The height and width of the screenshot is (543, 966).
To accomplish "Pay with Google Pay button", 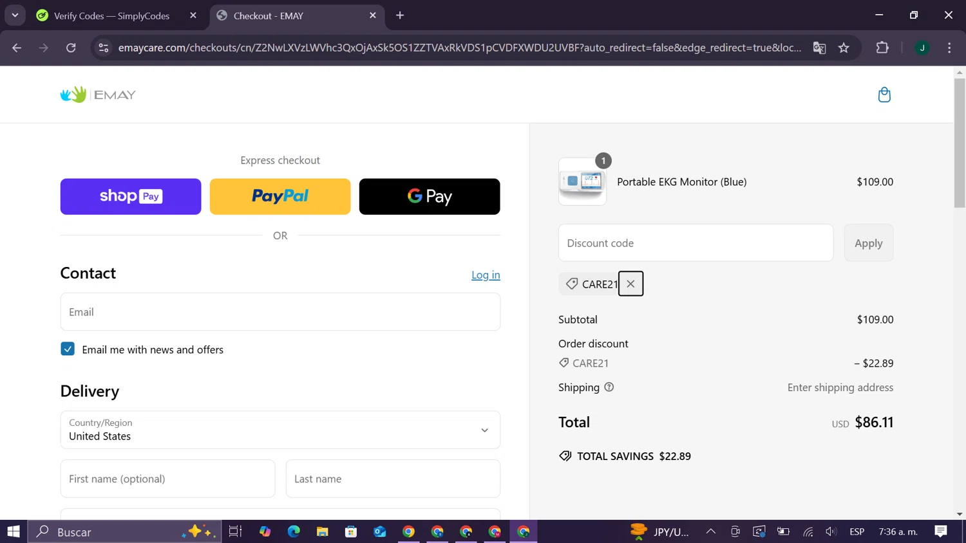I will 430,196.
